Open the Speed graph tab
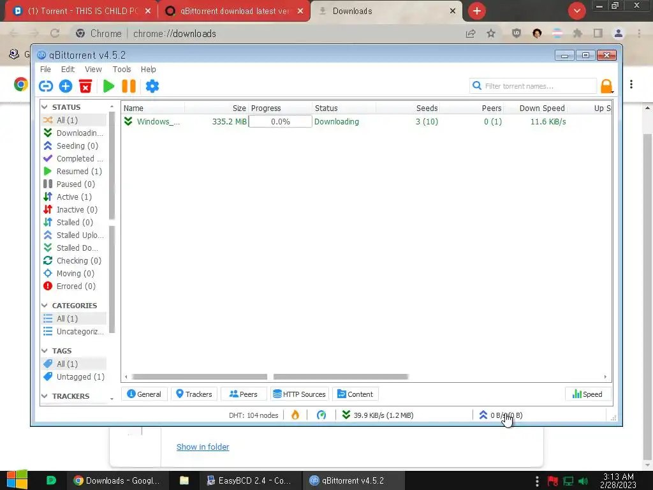The image size is (653, 490). pos(587,394)
